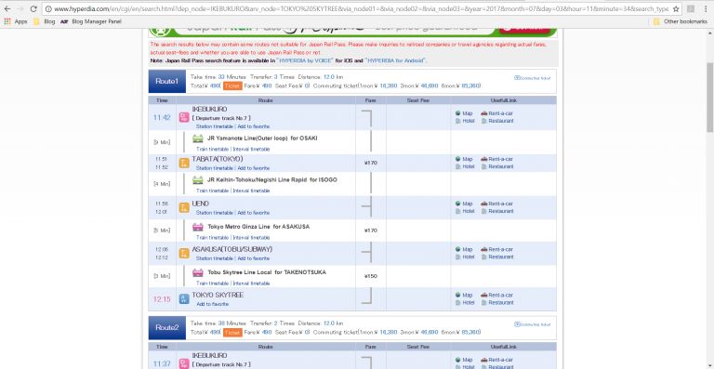Open the Other bookmarks folder
714x369 pixels.
pyautogui.click(x=680, y=21)
